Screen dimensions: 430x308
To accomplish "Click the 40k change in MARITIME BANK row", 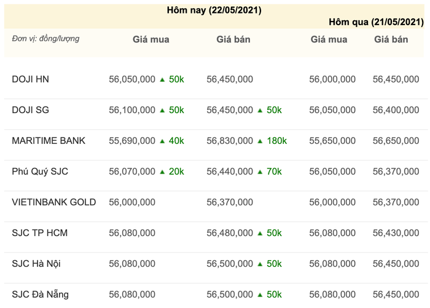I will 176,141.
